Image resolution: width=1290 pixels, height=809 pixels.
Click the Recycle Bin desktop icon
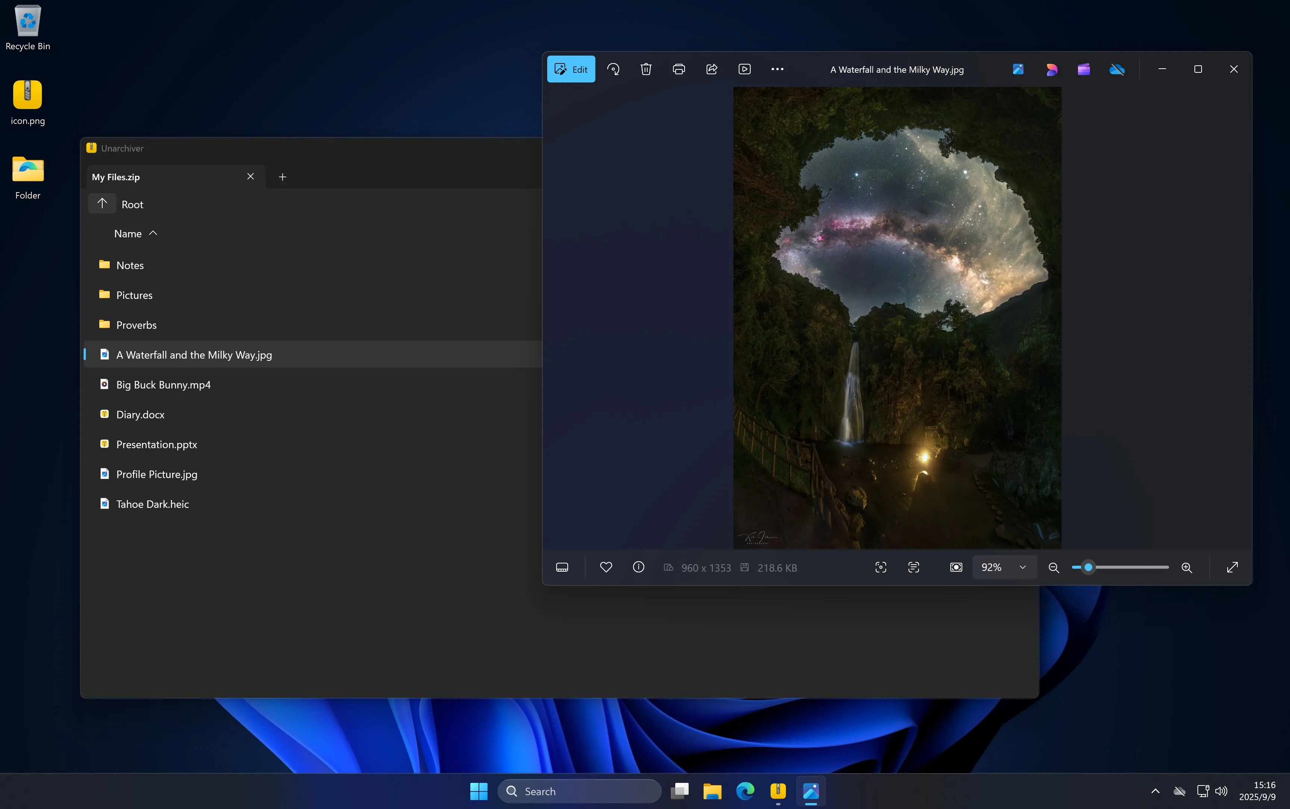pos(28,28)
